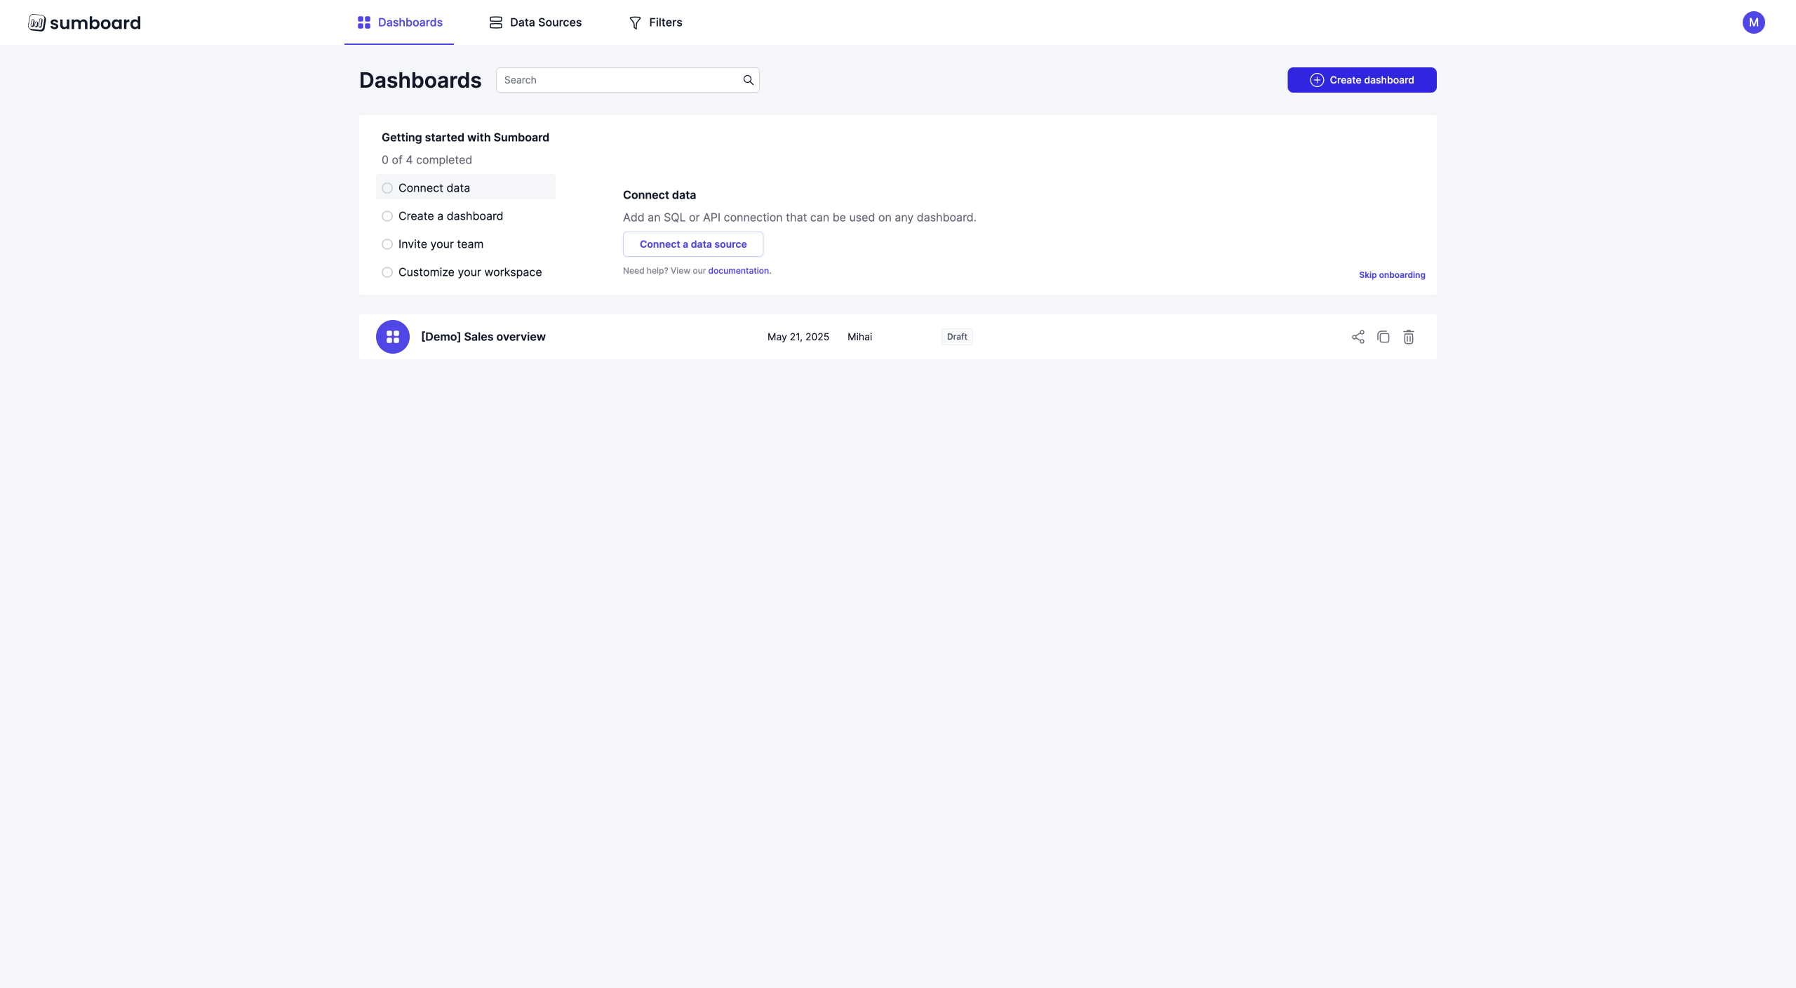
Task: Click the share icon for Demo Sales overview
Action: 1358,337
